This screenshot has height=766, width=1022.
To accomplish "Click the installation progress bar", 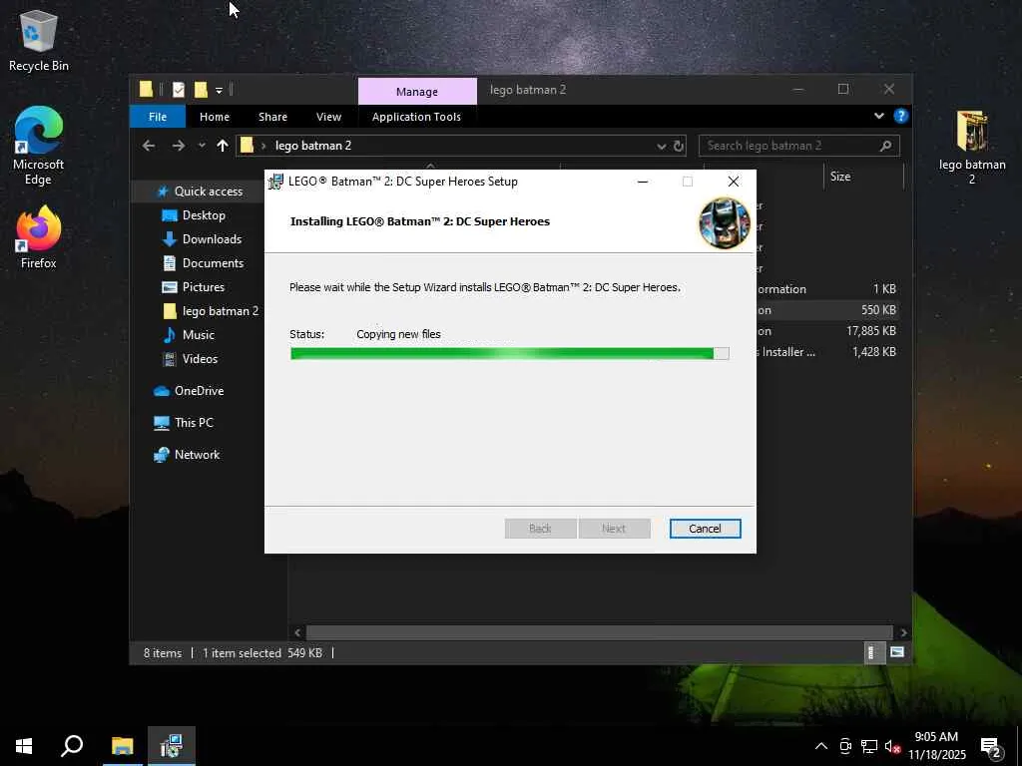I will point(509,353).
